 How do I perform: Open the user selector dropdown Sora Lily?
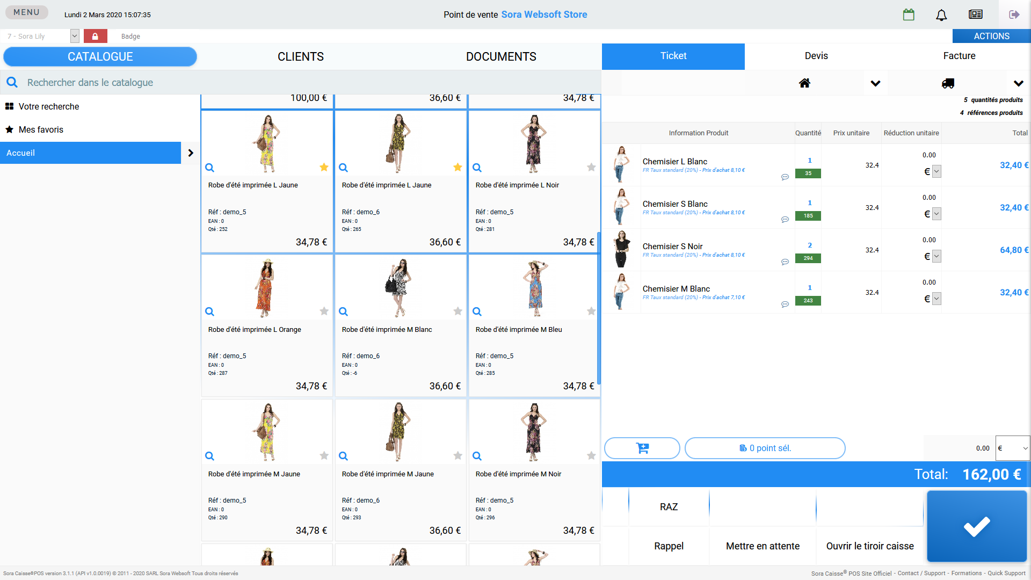[75, 36]
